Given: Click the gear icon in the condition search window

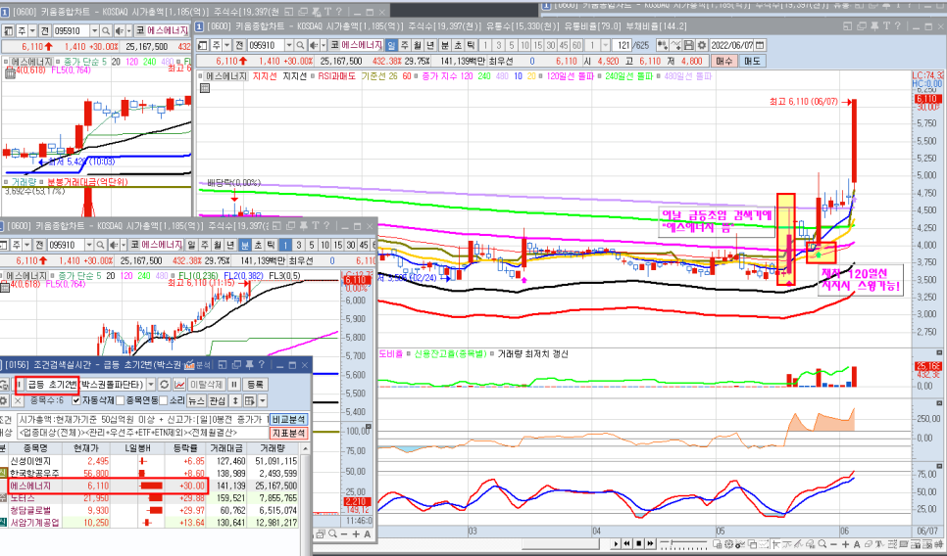Looking at the screenshot, I should tap(3, 401).
